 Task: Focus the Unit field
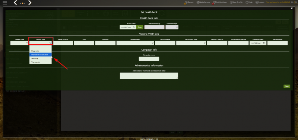coord(84,43)
